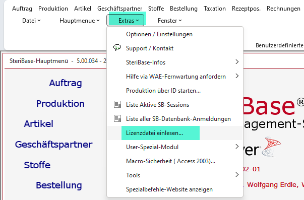Expand the SteriBase-Infos submenu arrow
This screenshot has width=304, height=200.
(237, 62)
